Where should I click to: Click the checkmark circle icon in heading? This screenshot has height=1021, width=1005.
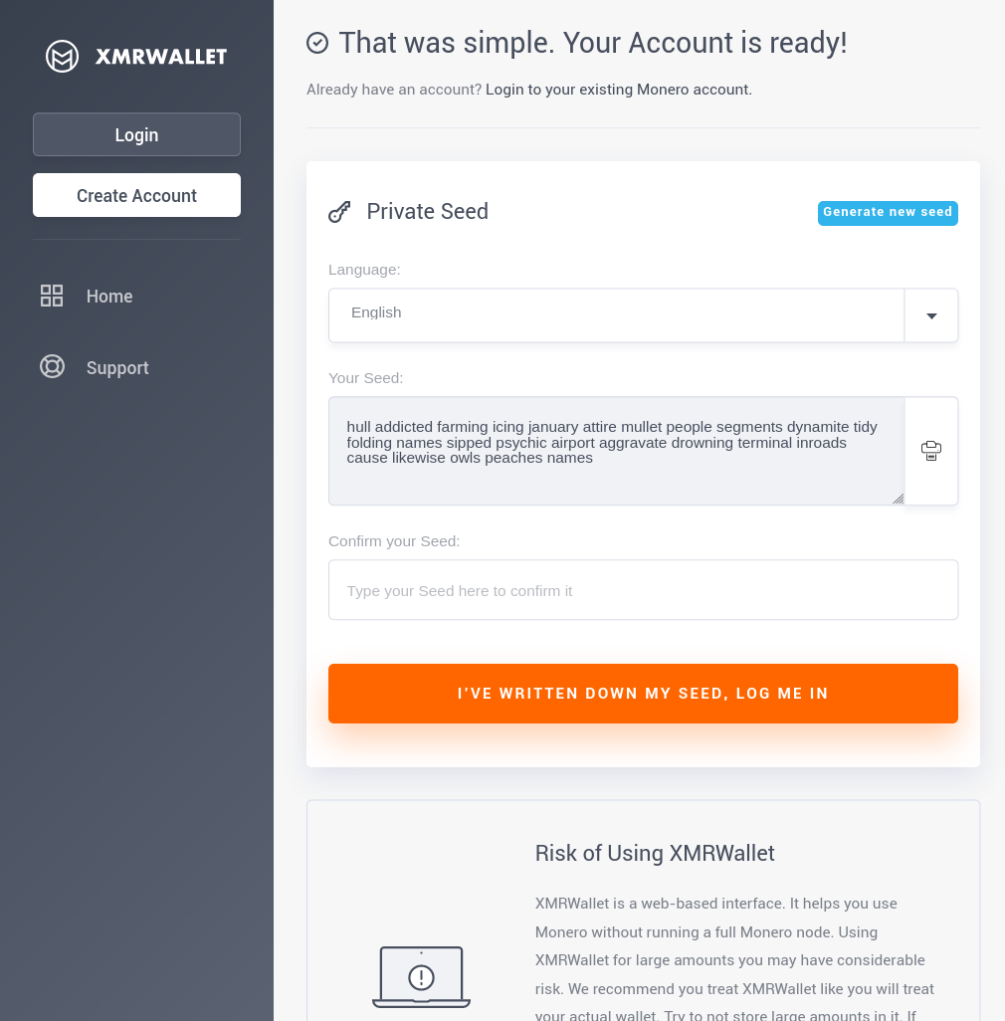pyautogui.click(x=317, y=43)
